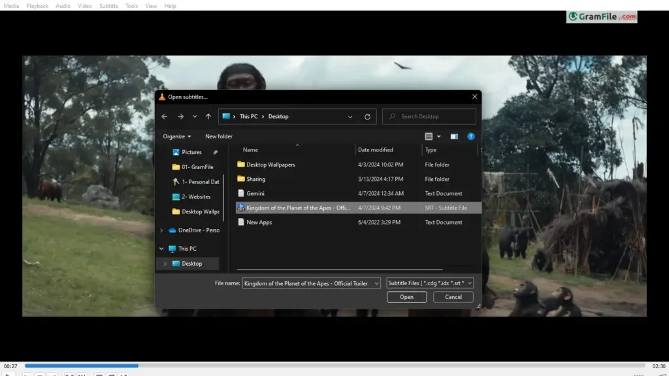Open the Help menu

coord(170,6)
